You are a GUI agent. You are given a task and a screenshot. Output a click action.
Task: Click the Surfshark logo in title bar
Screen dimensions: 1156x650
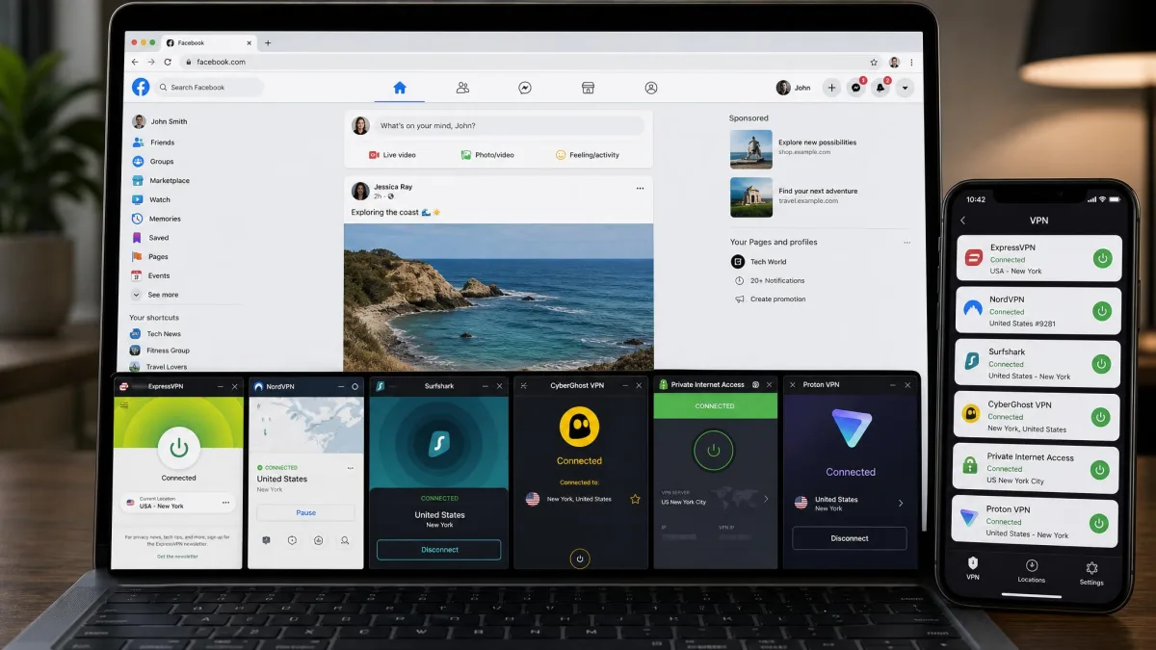click(x=381, y=386)
